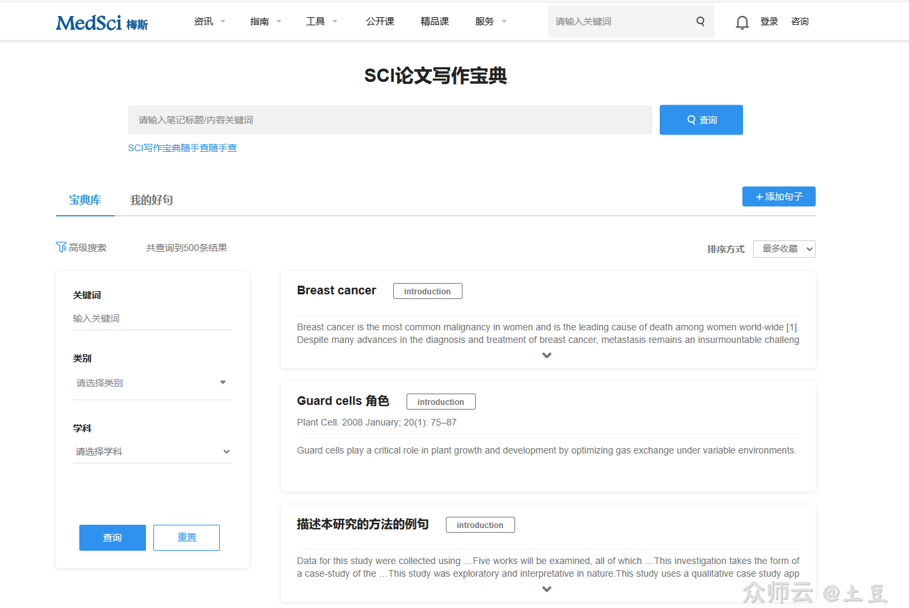The width and height of the screenshot is (909, 608).
Task: Open the notification bell
Action: [742, 23]
